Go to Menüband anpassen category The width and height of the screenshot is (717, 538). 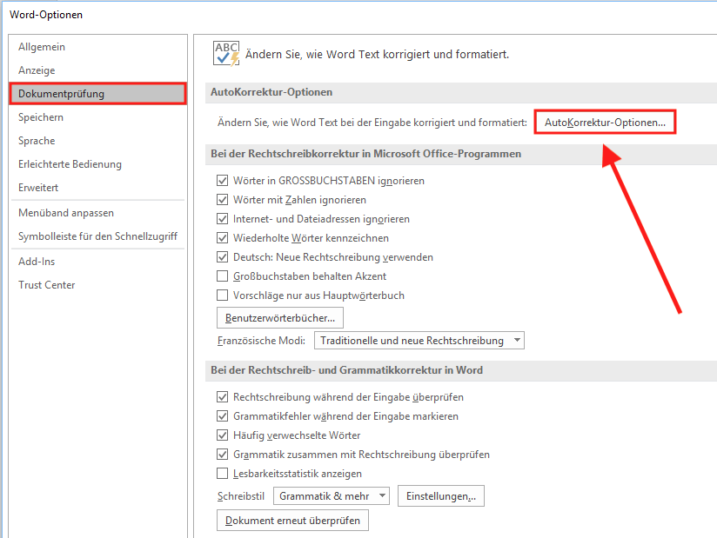[66, 213]
